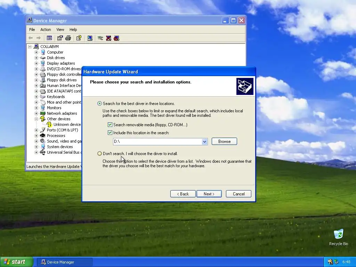Open Properties via the toolbar icon
356x267 pixels.
click(60, 38)
